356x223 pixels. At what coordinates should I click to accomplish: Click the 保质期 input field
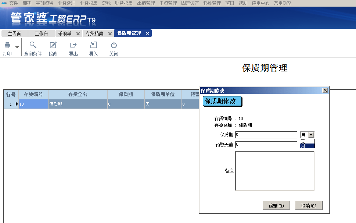(x=266, y=135)
